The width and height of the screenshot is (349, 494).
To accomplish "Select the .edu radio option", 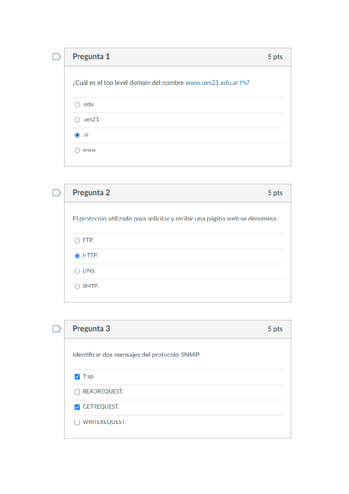I will tap(77, 105).
